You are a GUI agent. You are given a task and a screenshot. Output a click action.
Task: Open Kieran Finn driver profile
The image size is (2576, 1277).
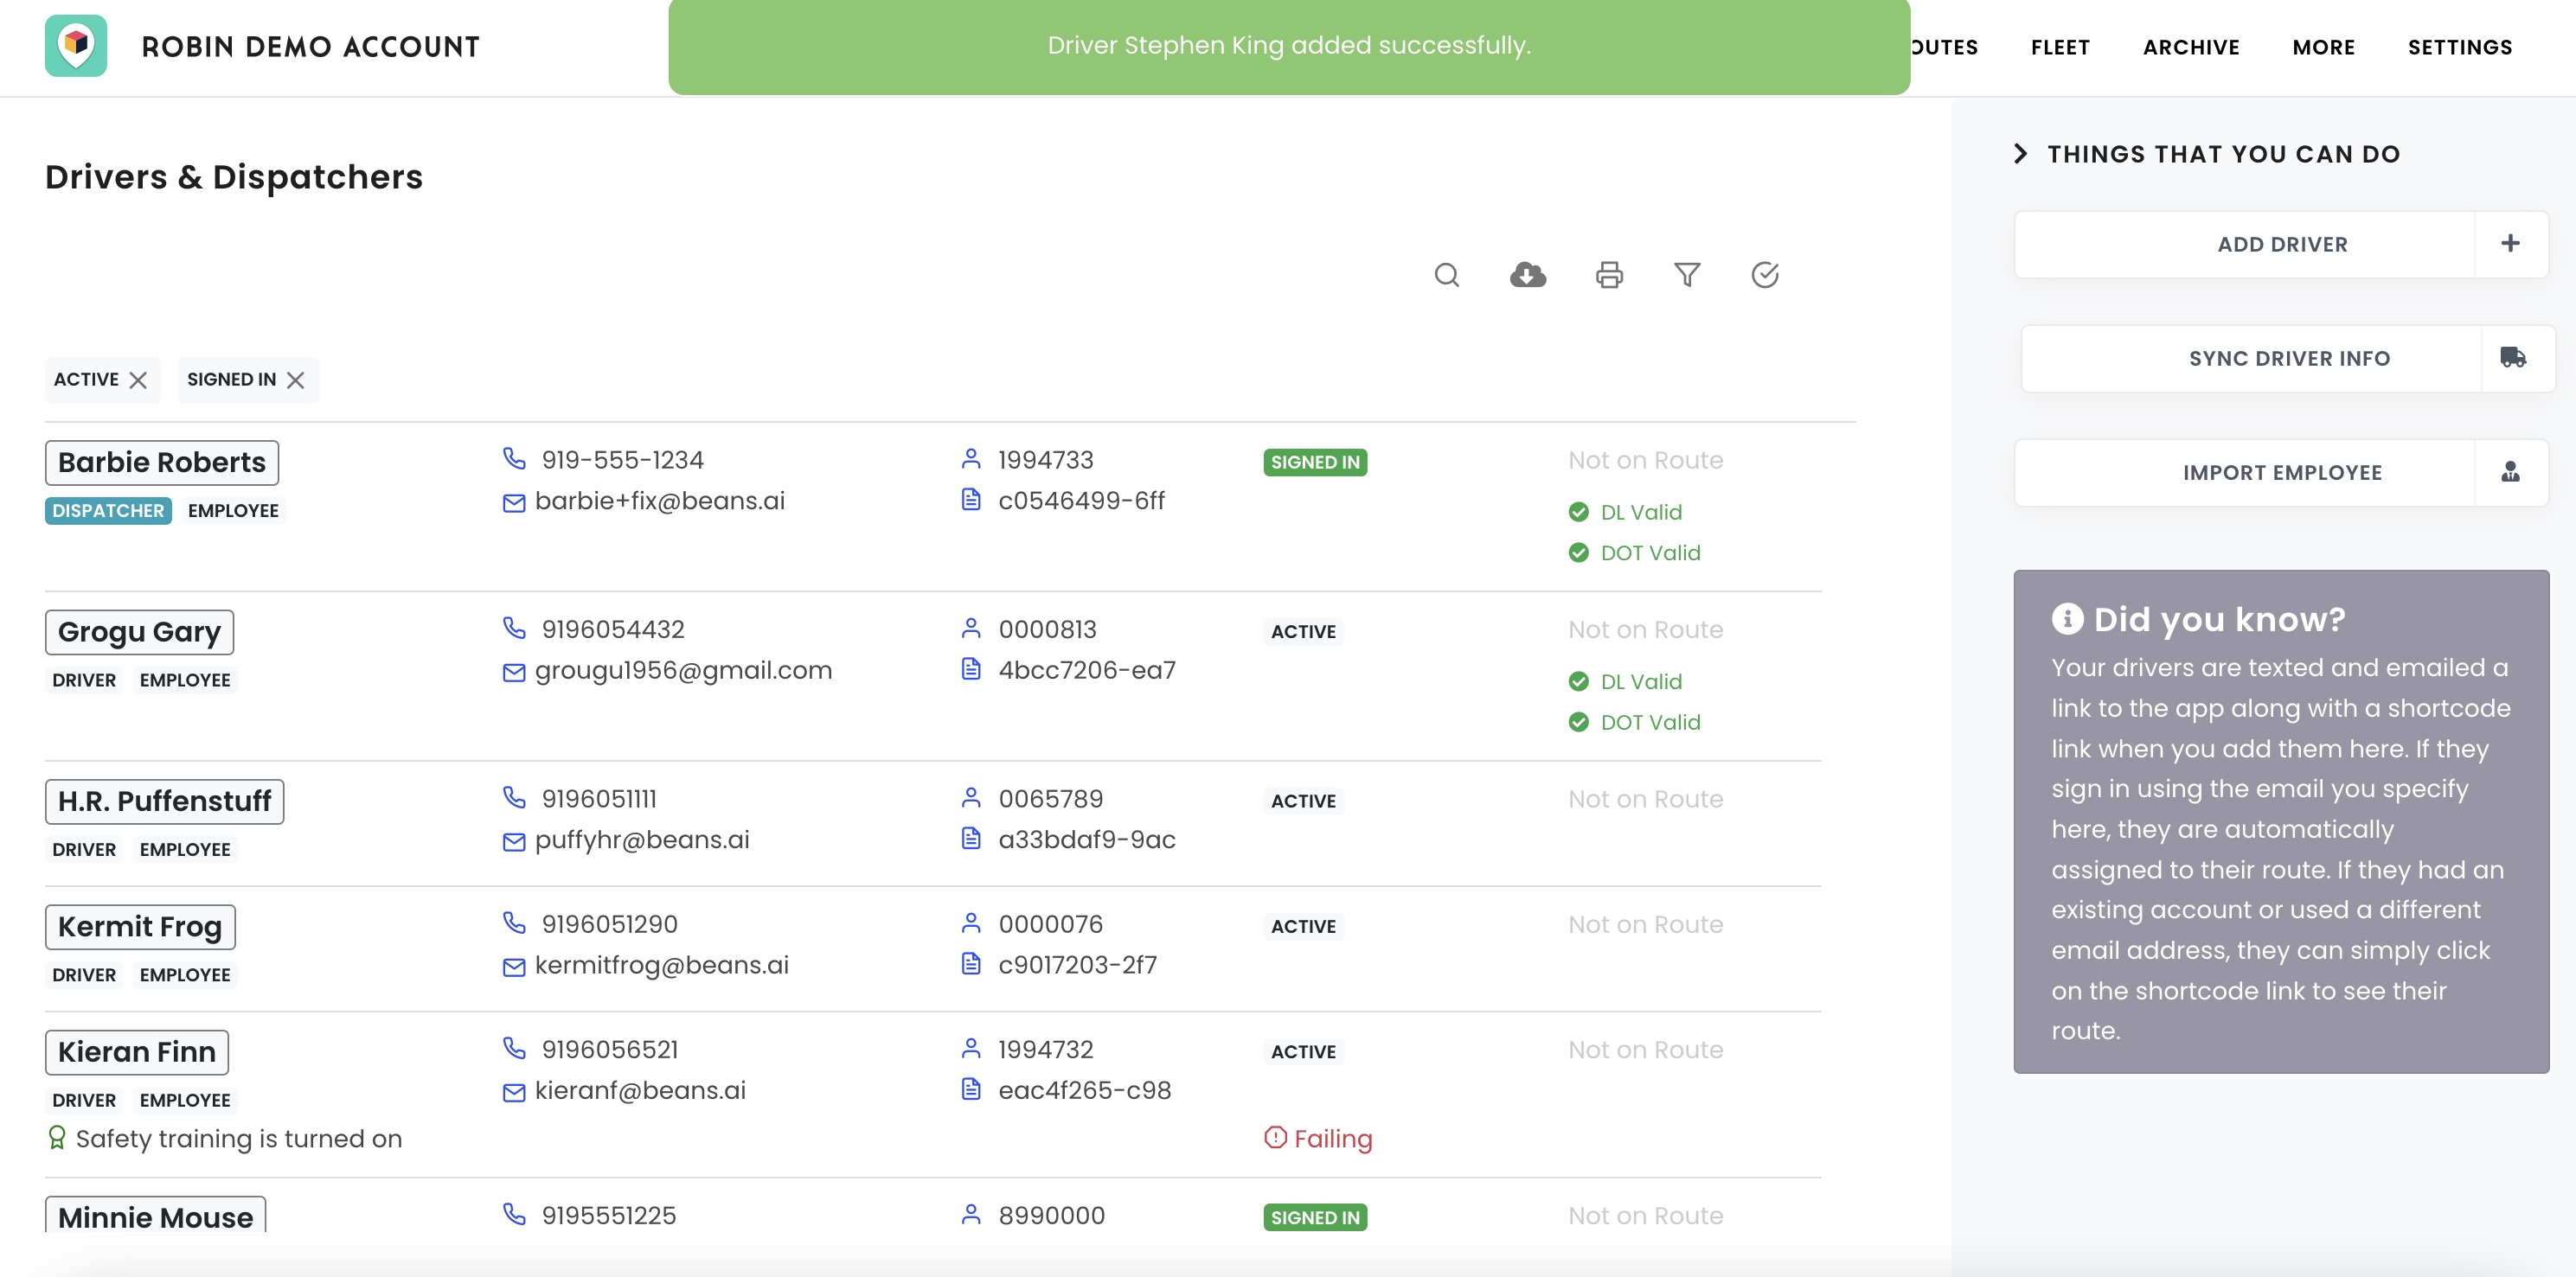(x=137, y=1052)
